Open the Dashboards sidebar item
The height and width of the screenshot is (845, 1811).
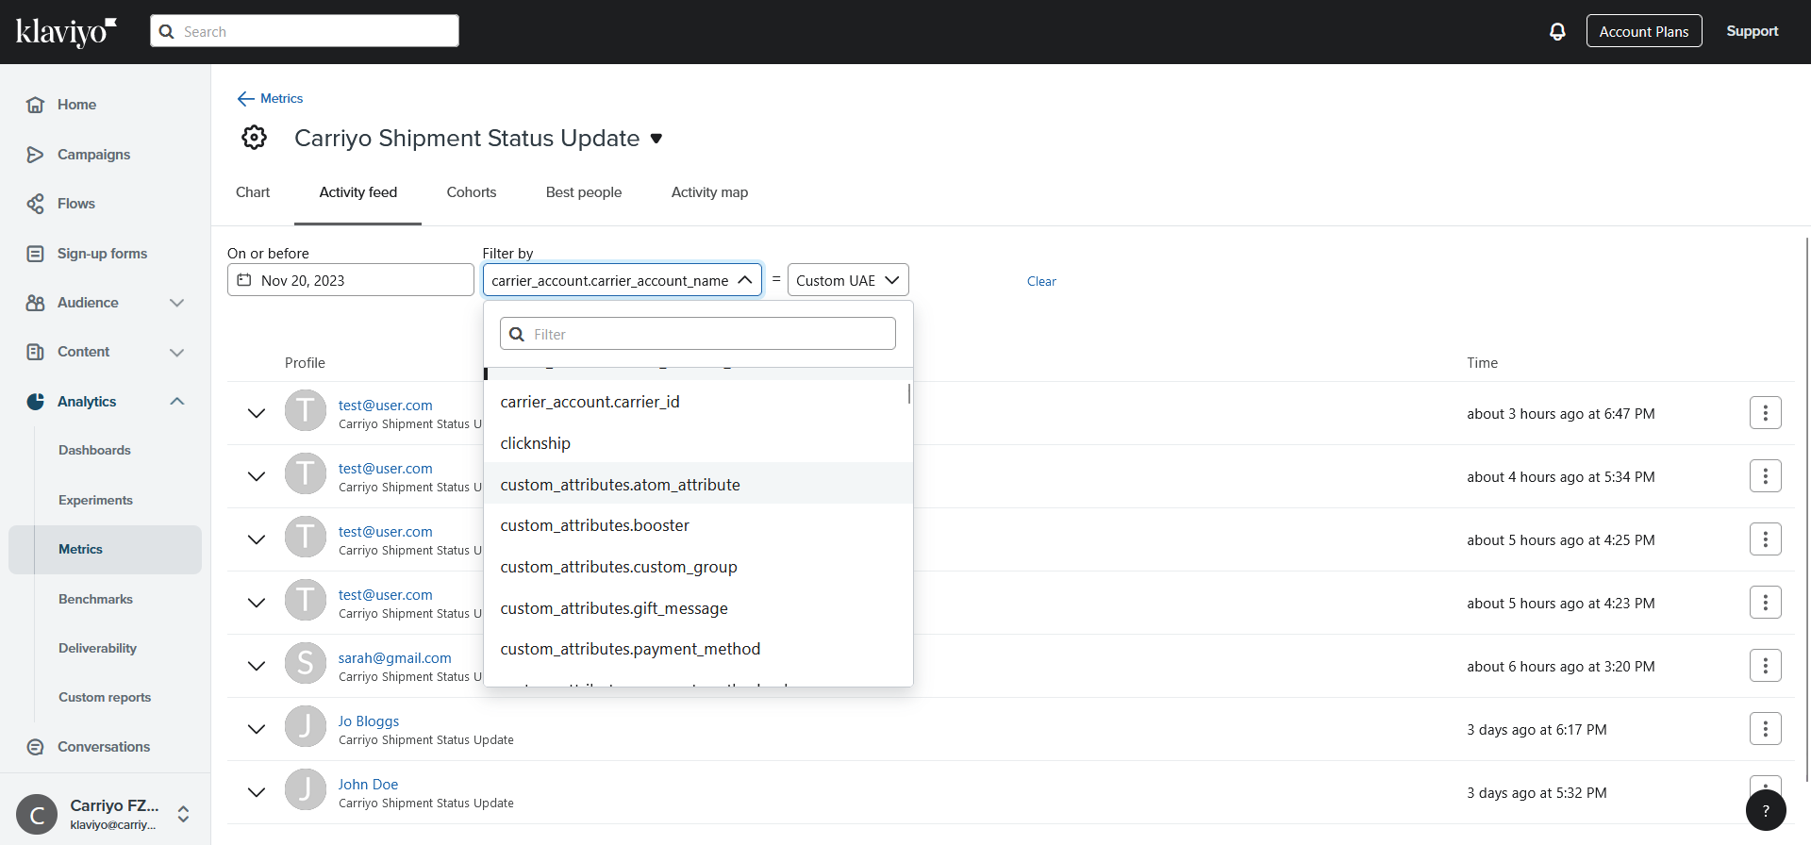94,451
